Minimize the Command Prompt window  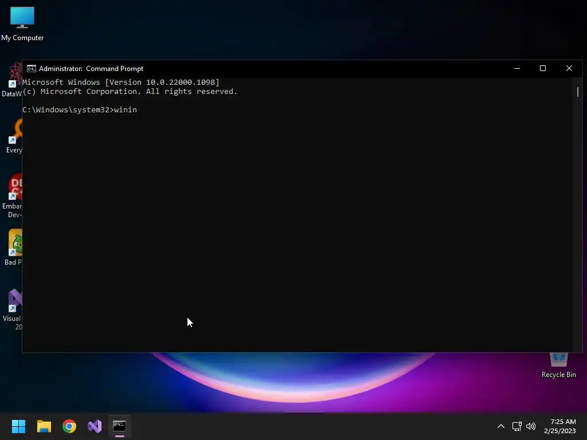click(517, 69)
